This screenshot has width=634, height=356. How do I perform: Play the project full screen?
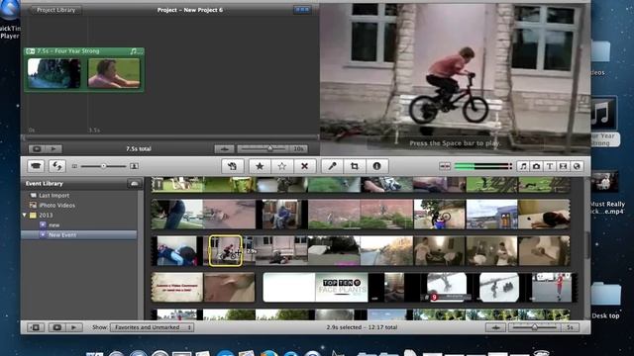(37, 149)
